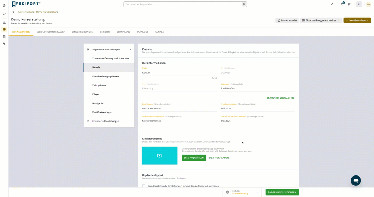This screenshot has height=197, width=374.
Task: Switch to the Schulungsunterlagen tab
Action: pos(51,32)
